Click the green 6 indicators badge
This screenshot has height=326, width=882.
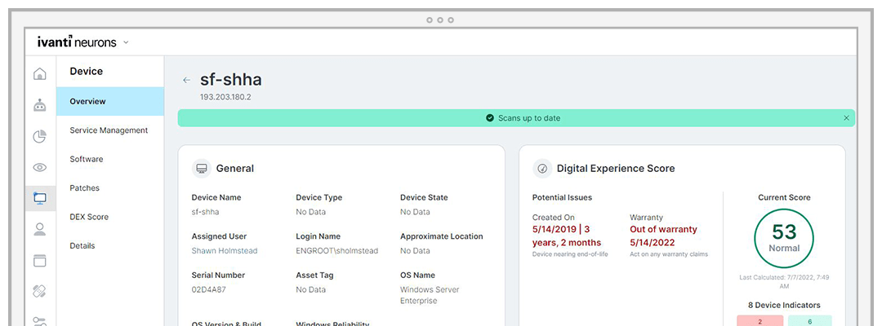coord(809,321)
